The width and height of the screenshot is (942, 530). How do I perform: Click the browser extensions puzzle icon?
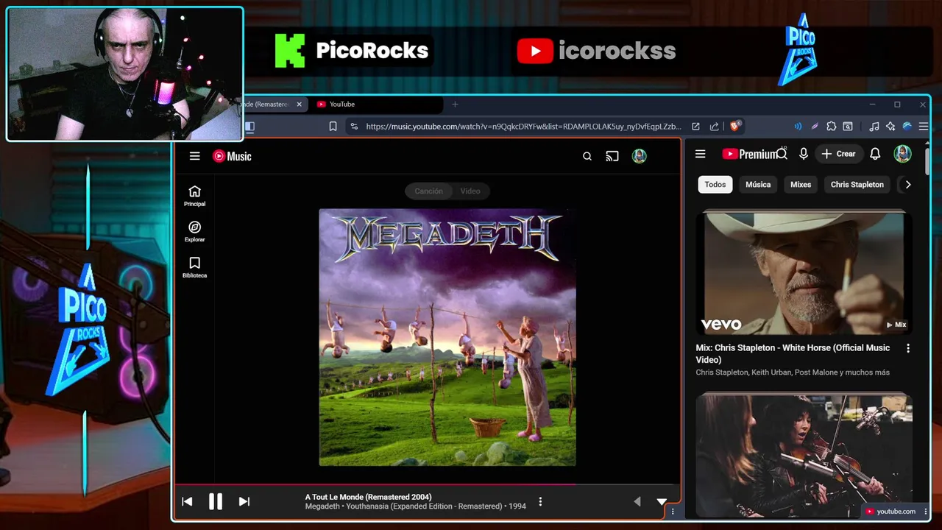click(832, 127)
